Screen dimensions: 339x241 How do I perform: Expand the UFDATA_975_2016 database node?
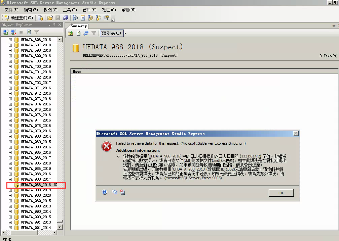[x=10, y=109]
